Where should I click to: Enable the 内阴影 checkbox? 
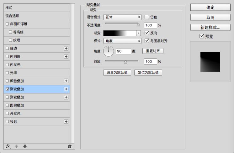pos(7,57)
